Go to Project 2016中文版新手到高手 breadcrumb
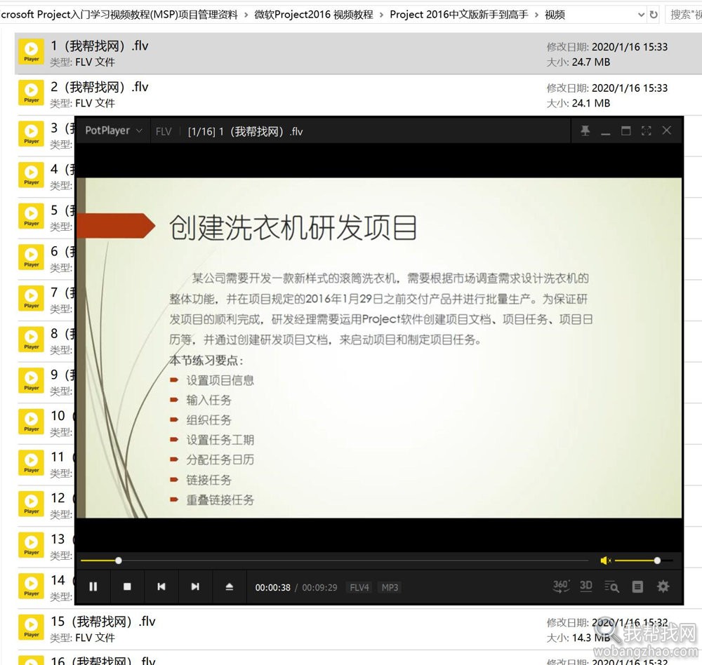The width and height of the screenshot is (702, 665). [x=459, y=15]
